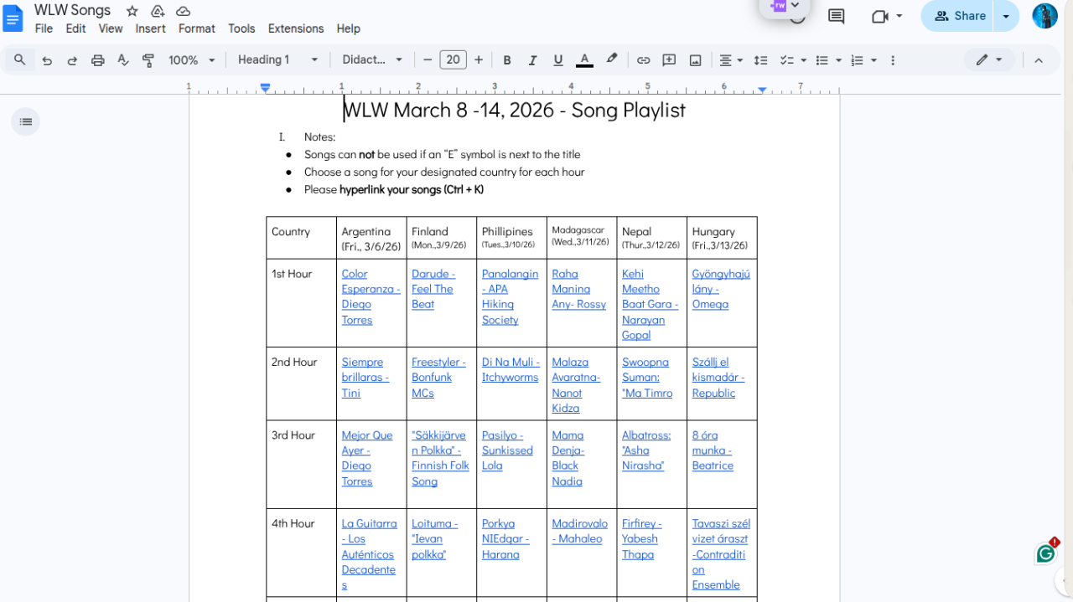Screen dimensions: 1073x602
Task: Open the Share options dropdown arrow
Action: coord(1006,16)
